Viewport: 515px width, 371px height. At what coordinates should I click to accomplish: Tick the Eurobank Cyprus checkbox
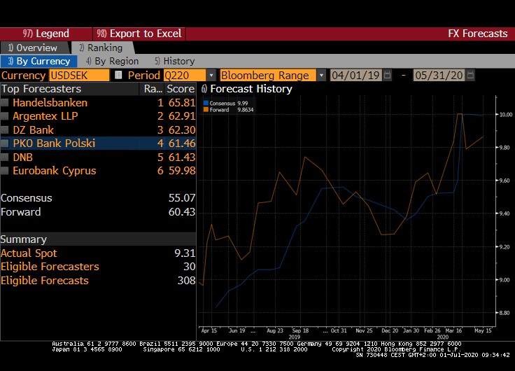pyautogui.click(x=5, y=171)
